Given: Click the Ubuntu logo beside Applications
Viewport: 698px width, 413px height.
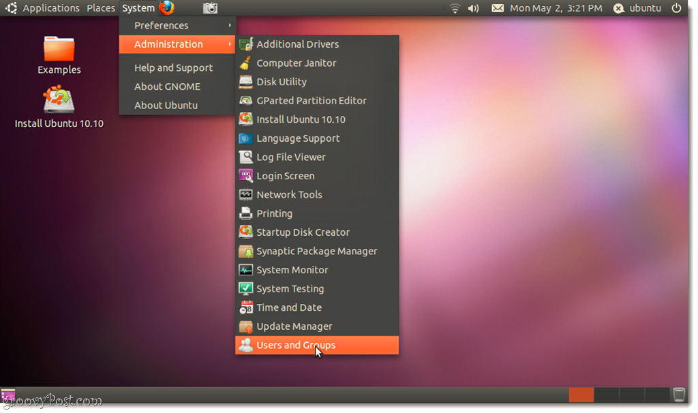Looking at the screenshot, I should coord(11,8).
